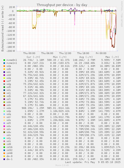Click zd32 max value '3.52M/ 4.35M'
This screenshot has height=168, width=124.
(x=111, y=150)
